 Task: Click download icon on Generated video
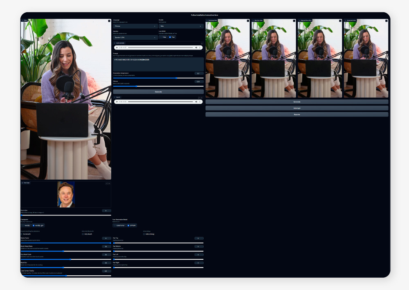click(386, 20)
